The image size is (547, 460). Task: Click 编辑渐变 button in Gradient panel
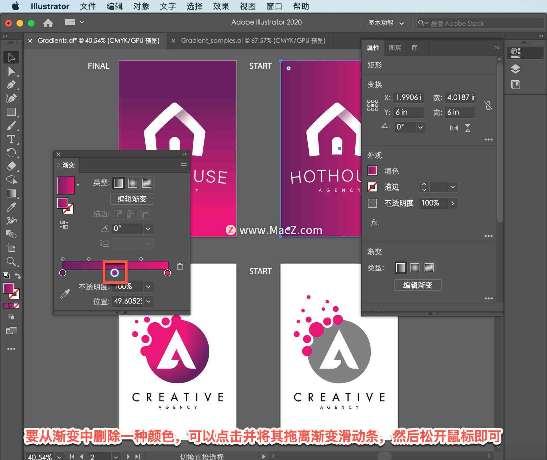point(132,199)
